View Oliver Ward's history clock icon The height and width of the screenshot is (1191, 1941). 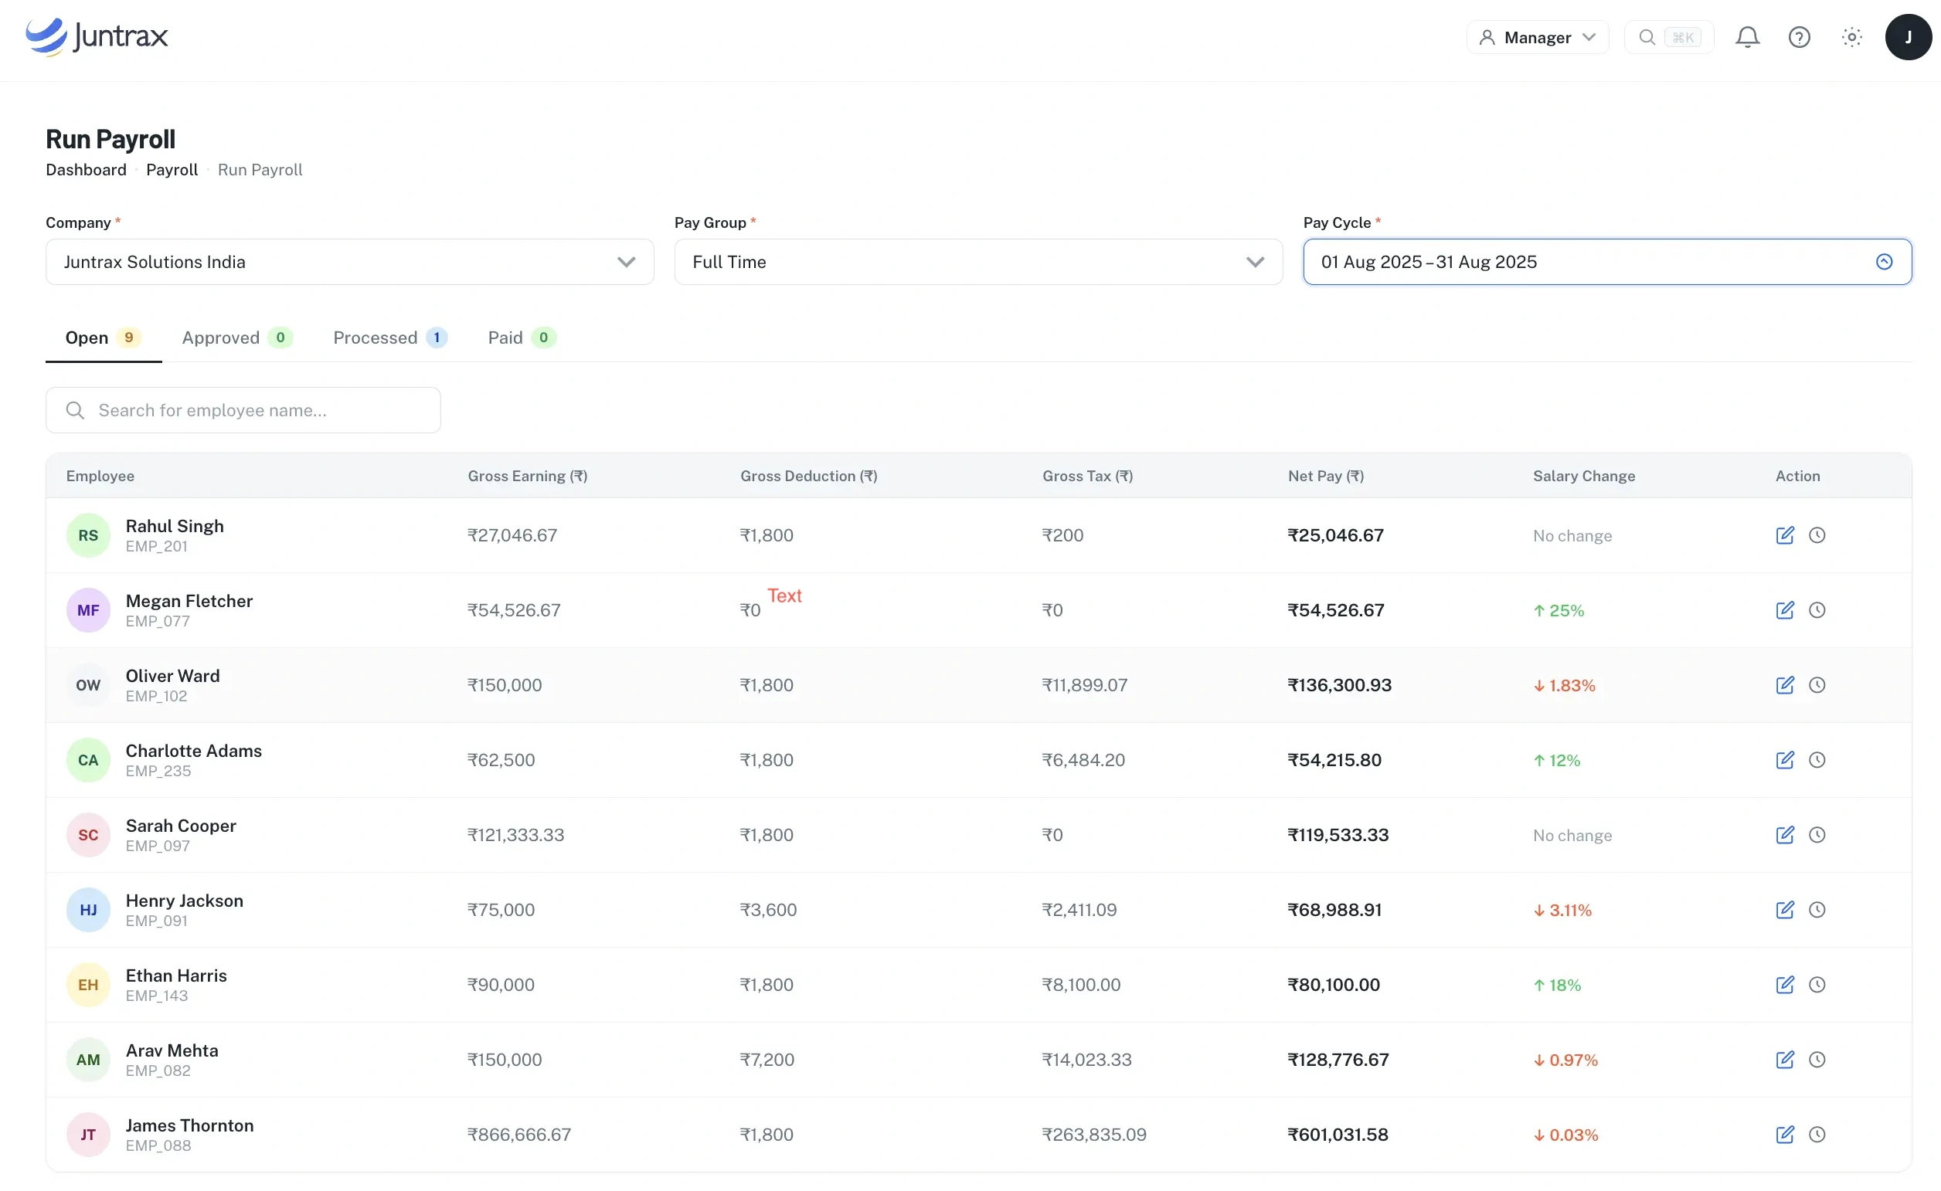click(x=1817, y=685)
